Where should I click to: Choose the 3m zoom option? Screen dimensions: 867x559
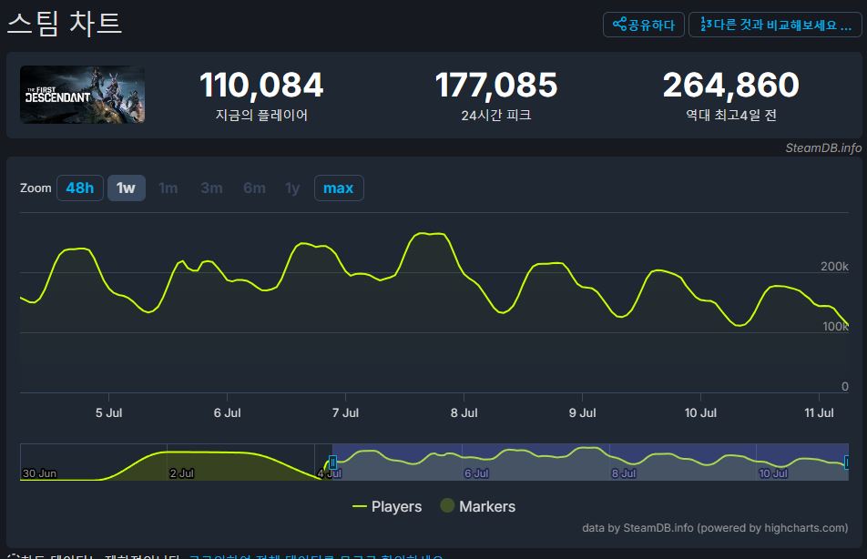211,188
